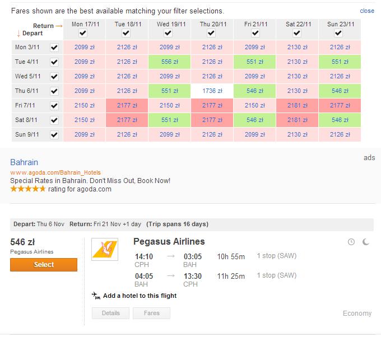
Task: Select the 1736 zł white fare cell
Action: (212, 91)
